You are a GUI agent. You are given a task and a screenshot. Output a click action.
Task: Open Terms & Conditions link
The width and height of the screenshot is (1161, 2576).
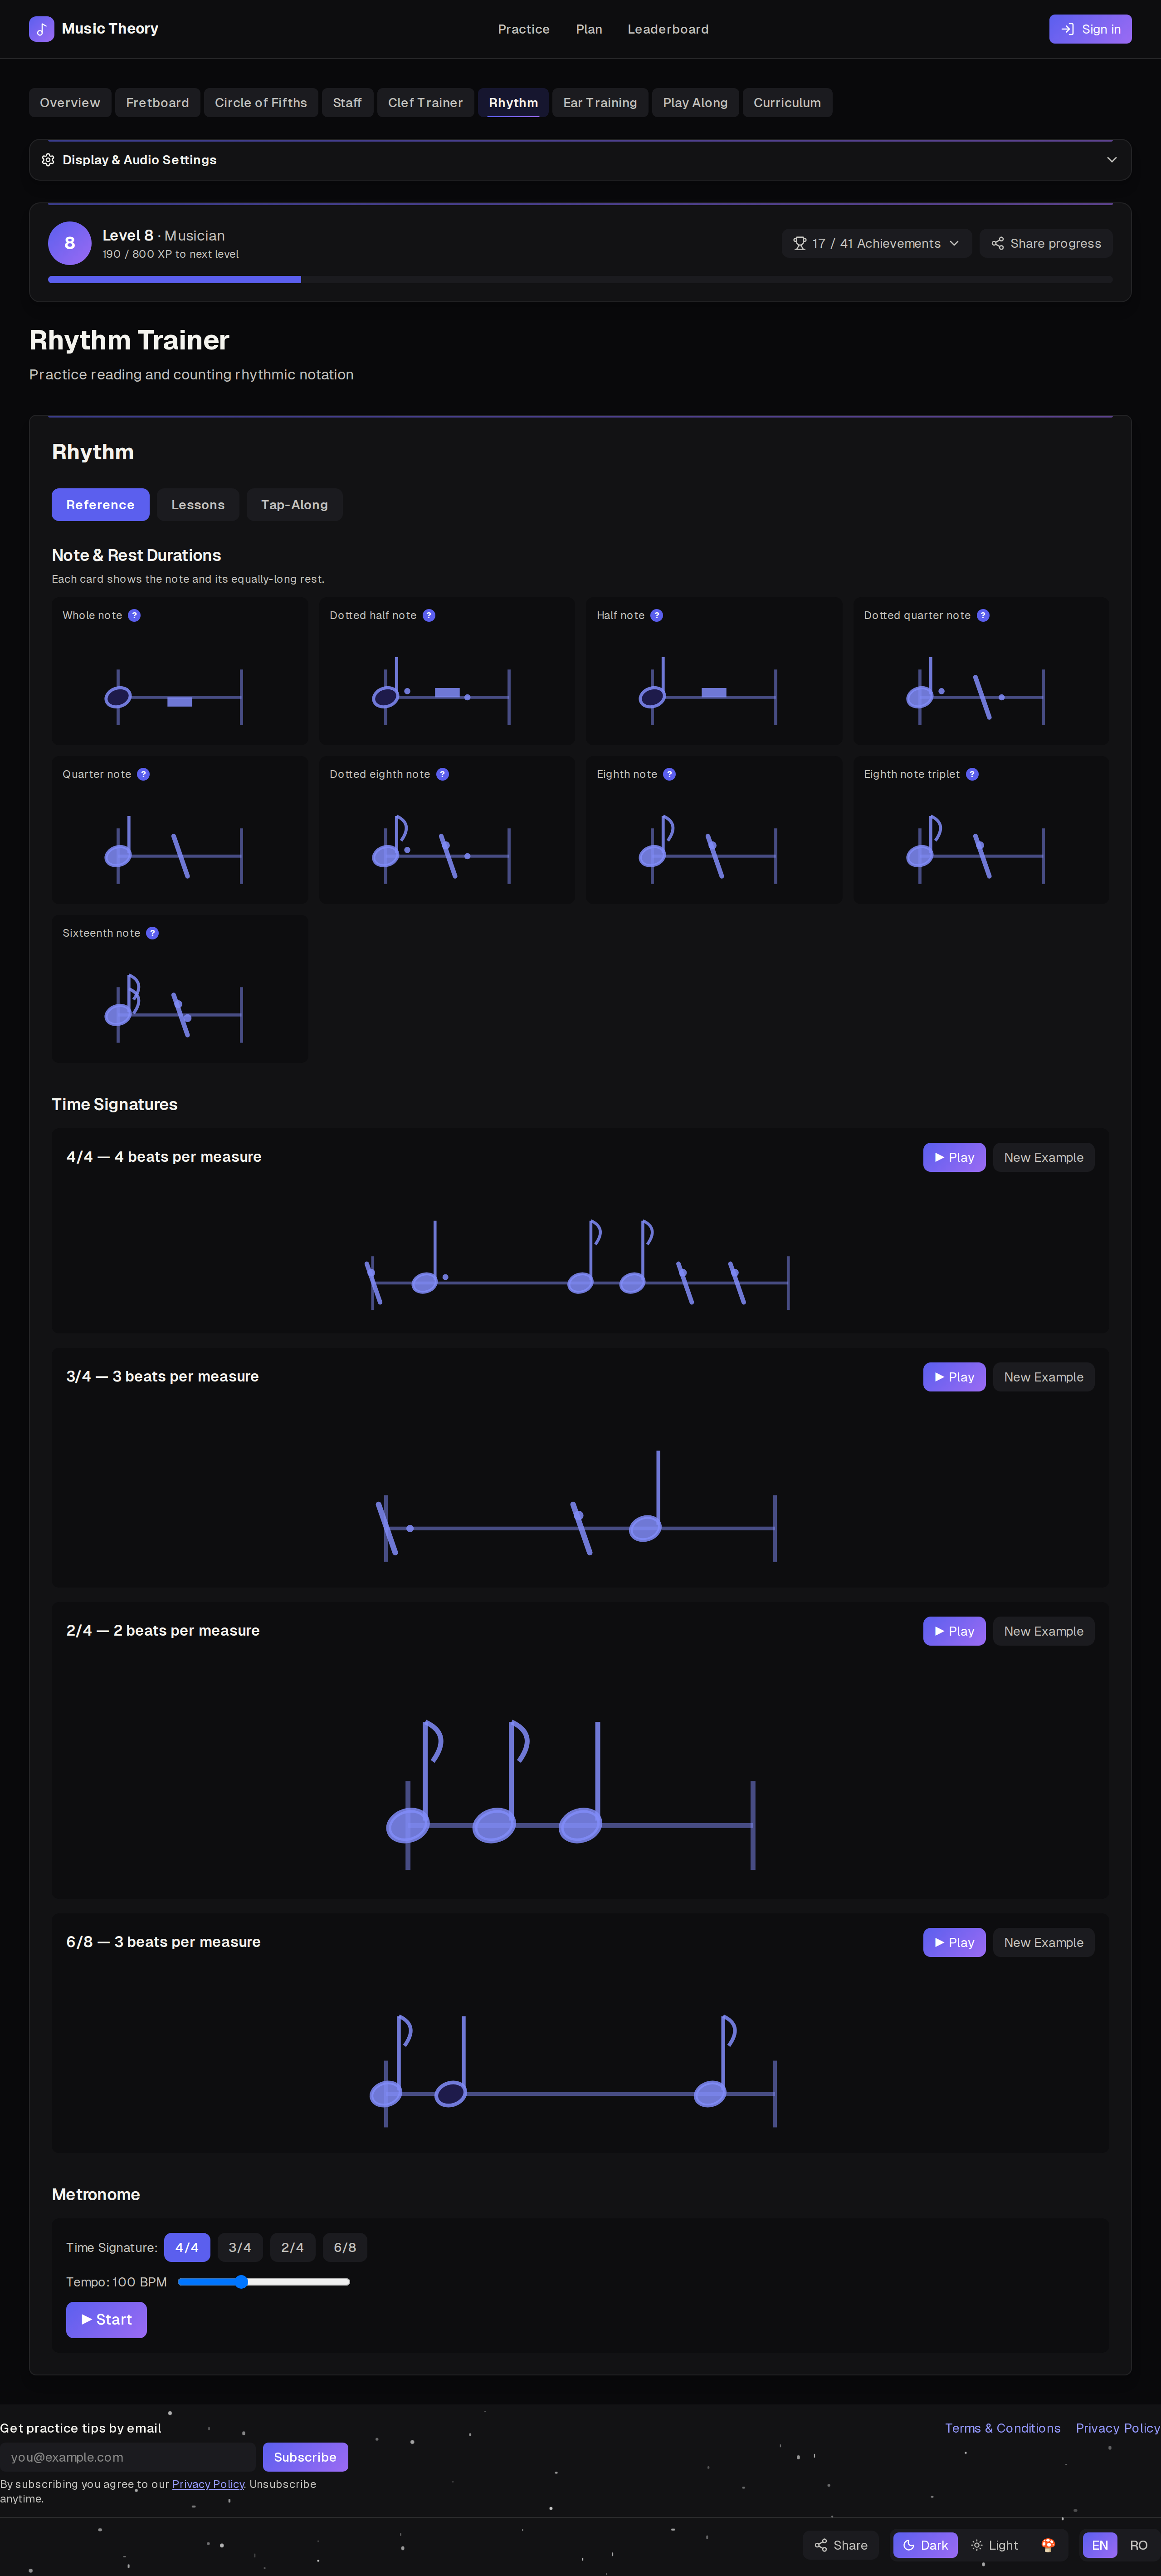click(x=1002, y=2428)
